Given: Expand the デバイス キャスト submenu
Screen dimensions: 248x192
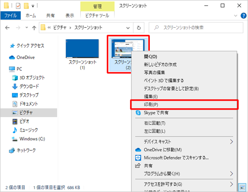Looking at the screenshot, I should point(184,142).
